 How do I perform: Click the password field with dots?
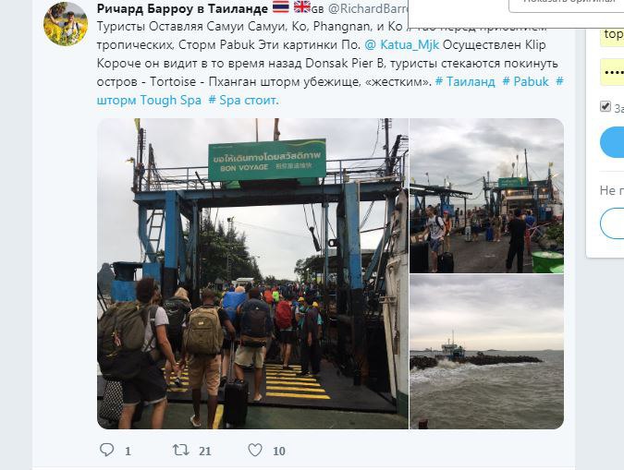(x=612, y=72)
